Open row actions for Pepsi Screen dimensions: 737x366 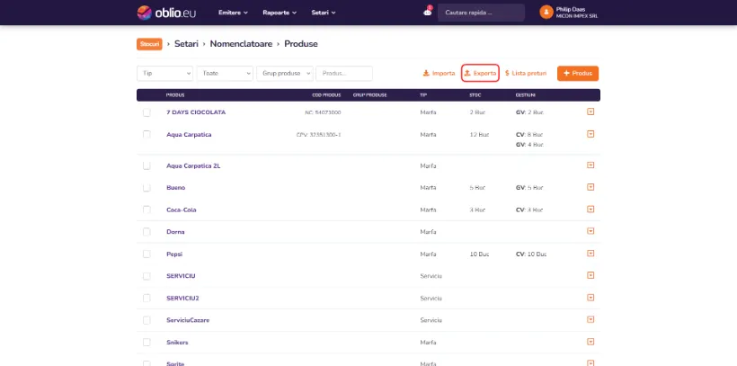pos(590,254)
